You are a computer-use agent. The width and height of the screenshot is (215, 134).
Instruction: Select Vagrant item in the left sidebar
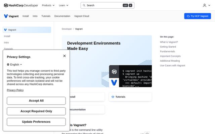click(27, 30)
